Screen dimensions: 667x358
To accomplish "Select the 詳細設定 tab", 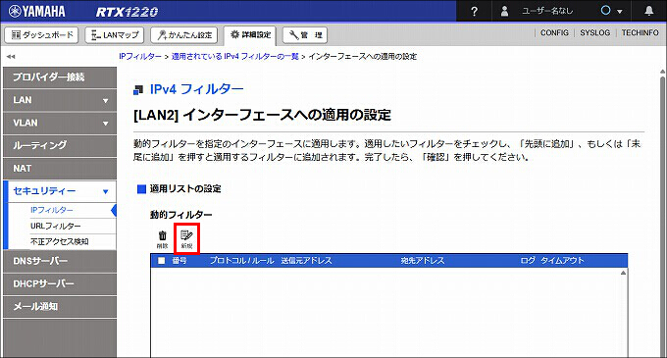I will click(250, 35).
